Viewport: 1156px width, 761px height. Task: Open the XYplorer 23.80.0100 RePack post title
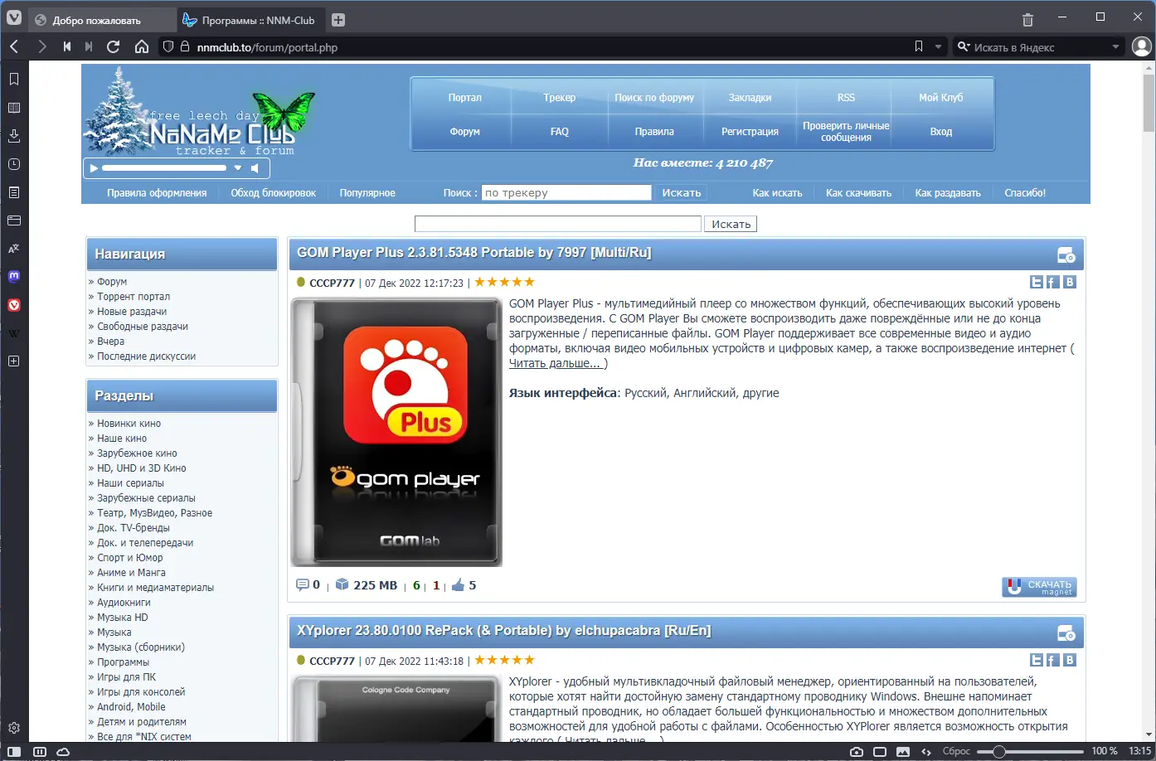coord(504,631)
